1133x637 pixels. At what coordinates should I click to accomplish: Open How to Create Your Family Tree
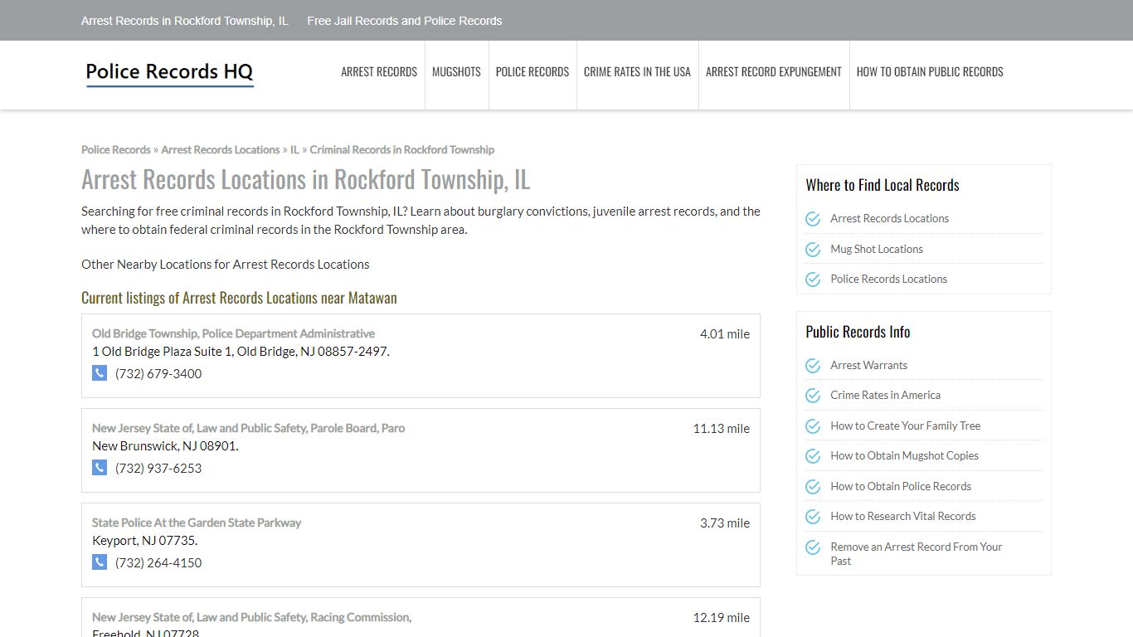905,426
